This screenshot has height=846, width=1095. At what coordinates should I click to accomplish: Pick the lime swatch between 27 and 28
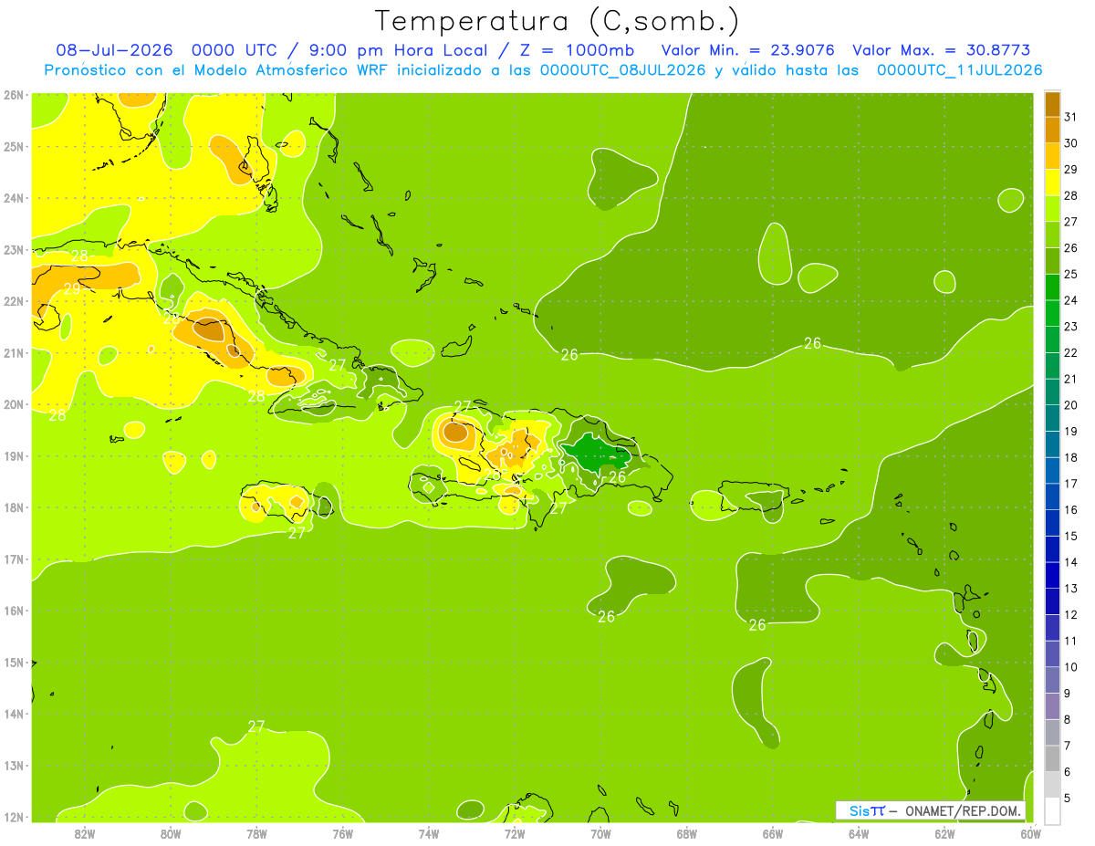pos(1052,208)
